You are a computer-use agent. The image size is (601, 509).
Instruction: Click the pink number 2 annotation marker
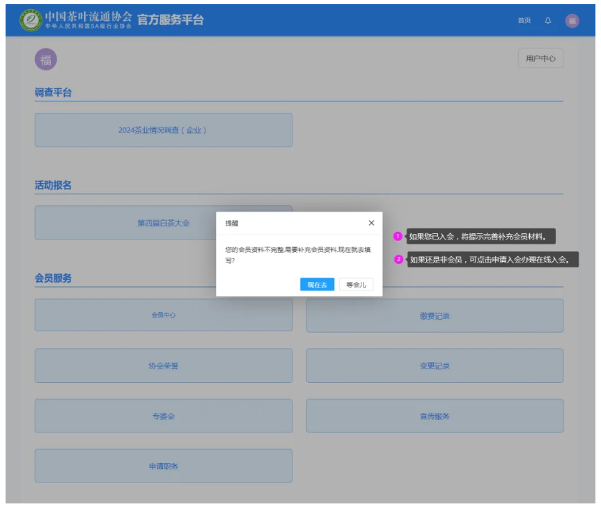(x=398, y=260)
